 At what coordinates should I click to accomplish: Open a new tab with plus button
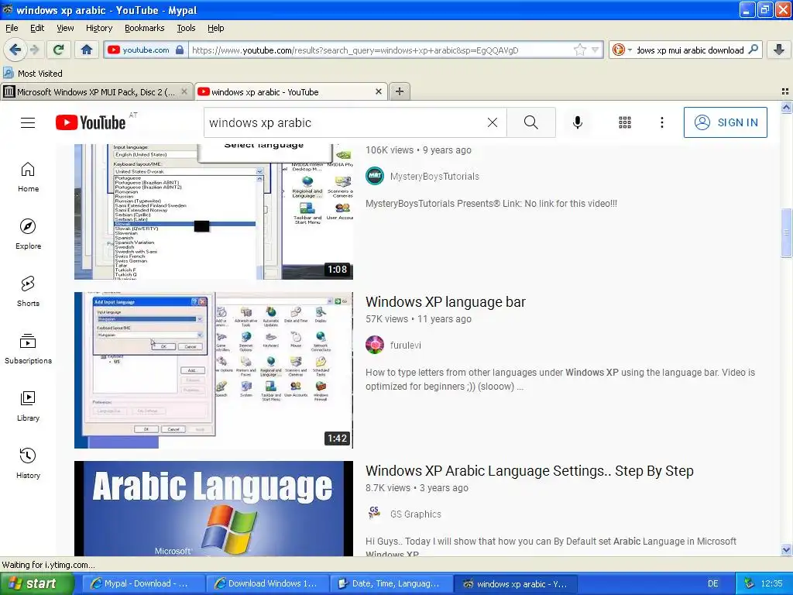pyautogui.click(x=400, y=91)
